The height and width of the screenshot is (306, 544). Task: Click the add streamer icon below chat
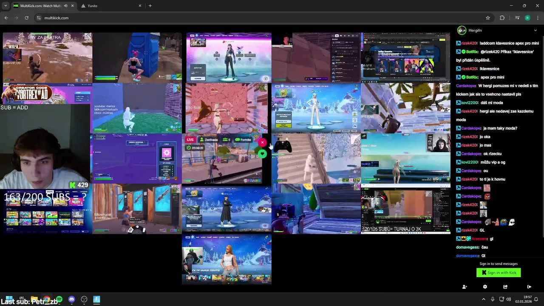pyautogui.click(x=465, y=287)
